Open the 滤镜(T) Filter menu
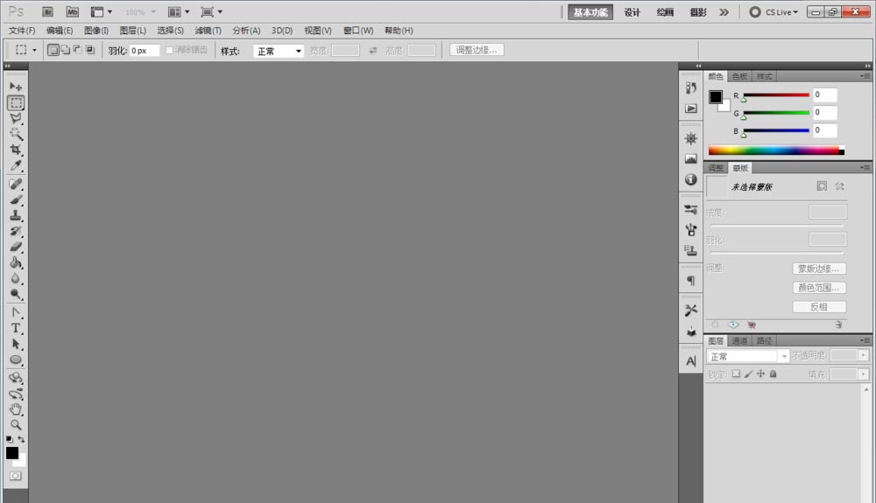876x503 pixels. [x=208, y=31]
